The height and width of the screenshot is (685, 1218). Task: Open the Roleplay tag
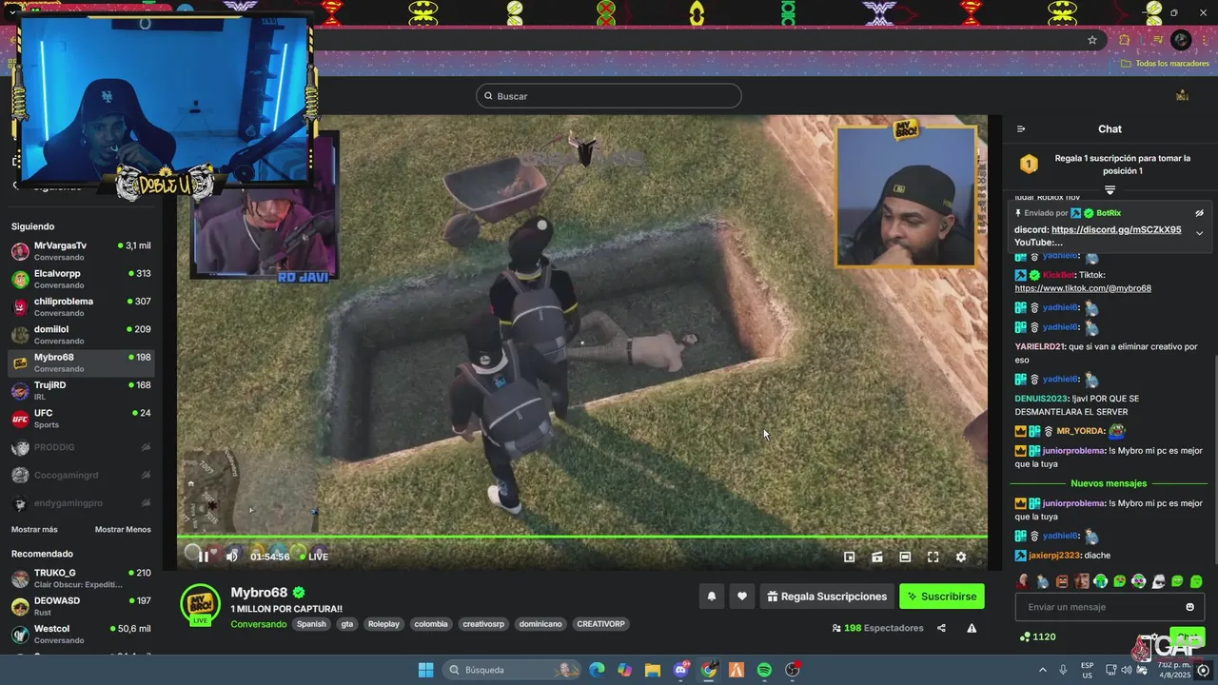[x=384, y=624]
